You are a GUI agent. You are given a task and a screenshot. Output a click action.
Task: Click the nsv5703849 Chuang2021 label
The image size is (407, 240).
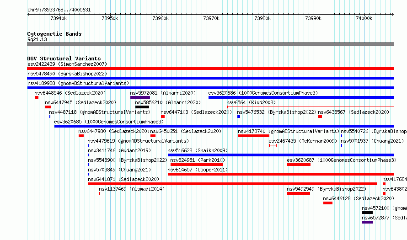point(119,170)
